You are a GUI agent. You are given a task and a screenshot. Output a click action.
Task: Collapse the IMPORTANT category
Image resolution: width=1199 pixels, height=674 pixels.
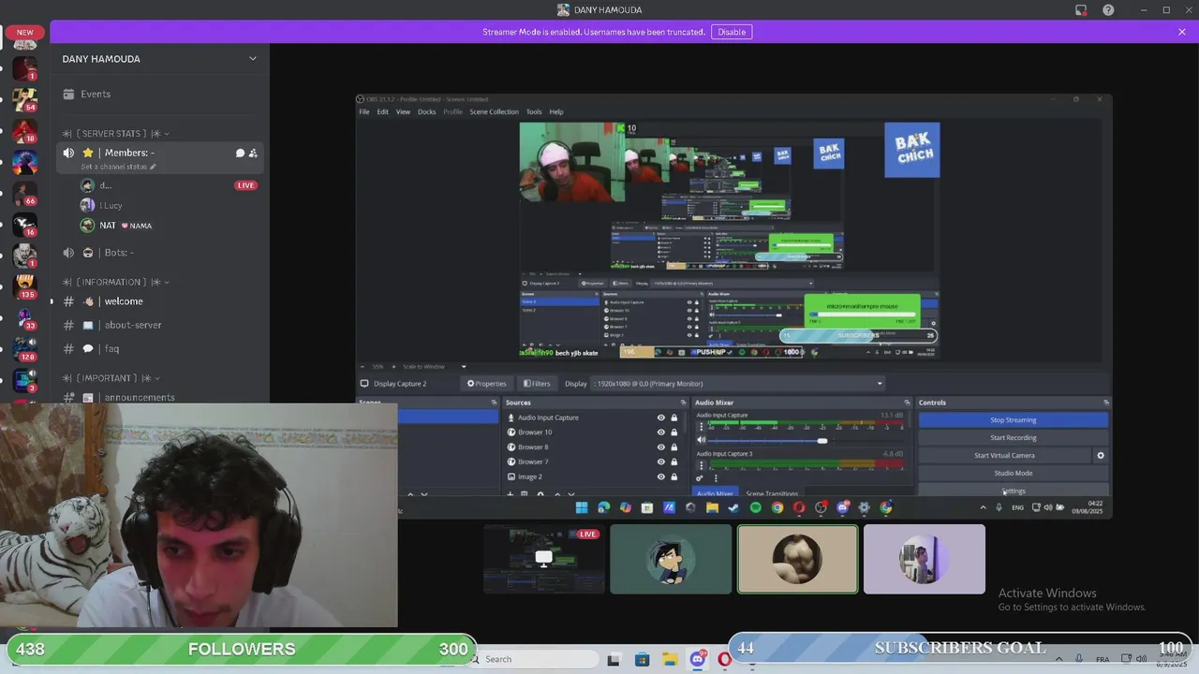pyautogui.click(x=112, y=378)
